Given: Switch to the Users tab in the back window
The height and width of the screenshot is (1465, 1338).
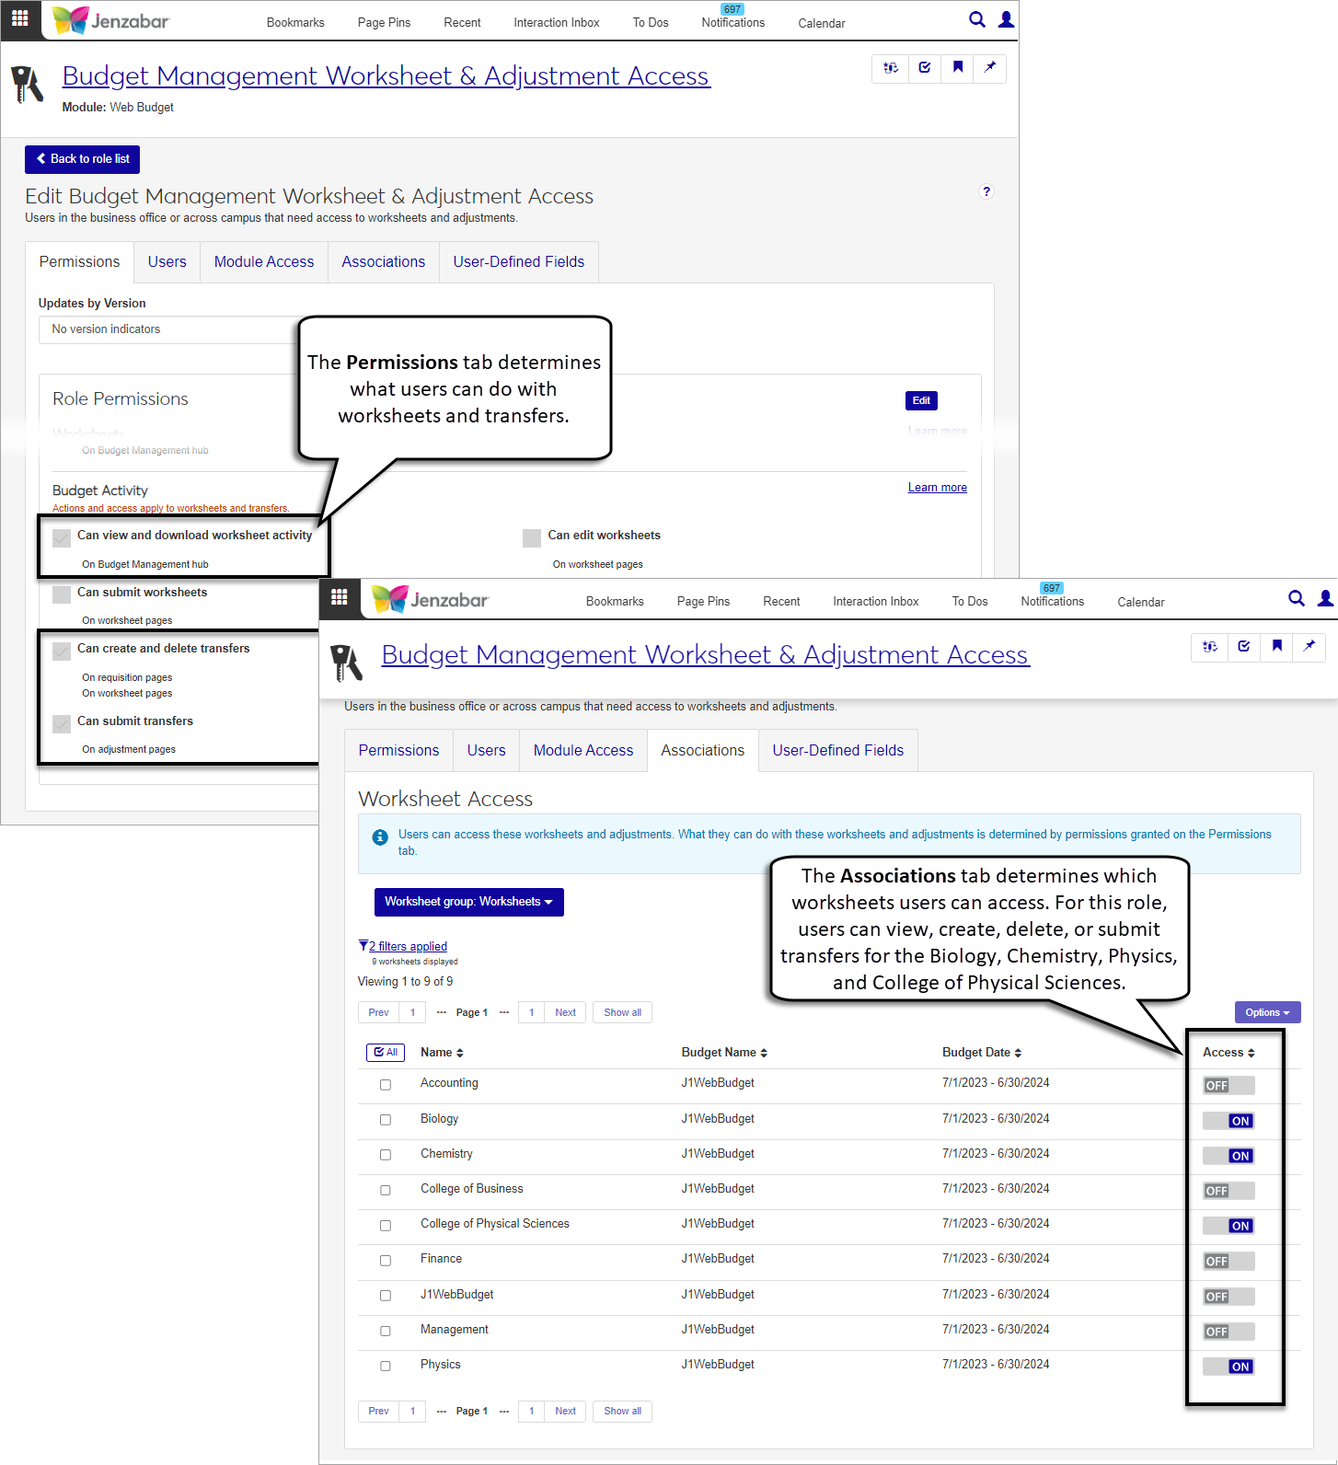Looking at the screenshot, I should point(167,262).
